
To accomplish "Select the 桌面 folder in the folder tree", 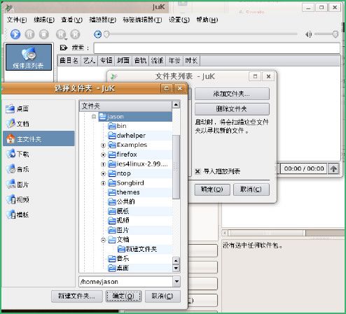I will tap(118, 268).
